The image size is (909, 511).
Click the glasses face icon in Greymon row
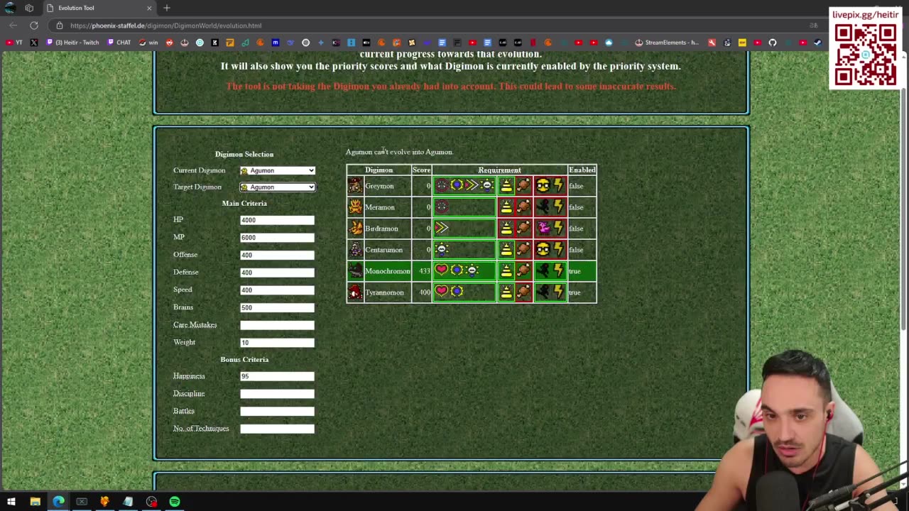pyautogui.click(x=543, y=186)
